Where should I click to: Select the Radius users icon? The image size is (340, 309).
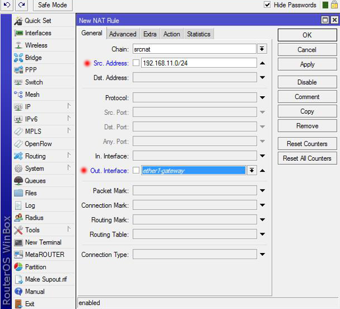click(19, 218)
